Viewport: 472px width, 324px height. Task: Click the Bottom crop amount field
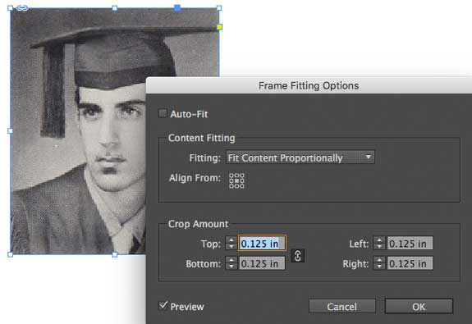click(x=262, y=263)
